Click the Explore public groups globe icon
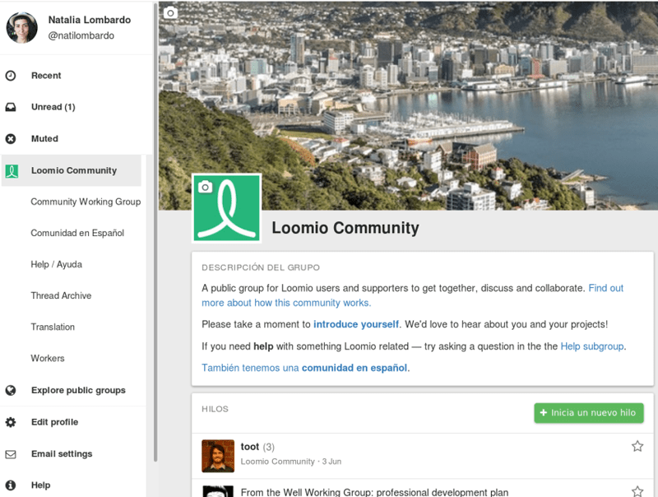This screenshot has width=658, height=497. (x=11, y=390)
